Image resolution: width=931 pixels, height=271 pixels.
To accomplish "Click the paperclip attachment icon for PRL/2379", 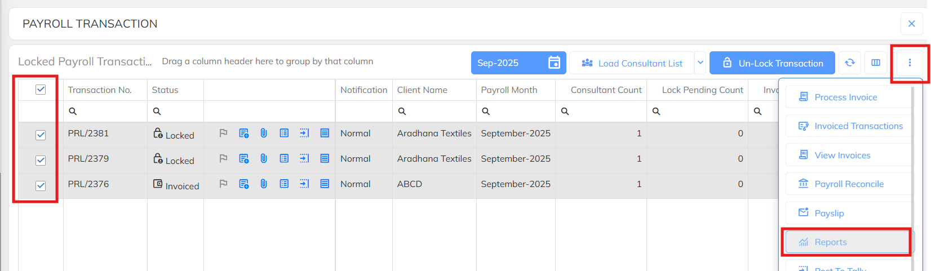I will pyautogui.click(x=263, y=159).
